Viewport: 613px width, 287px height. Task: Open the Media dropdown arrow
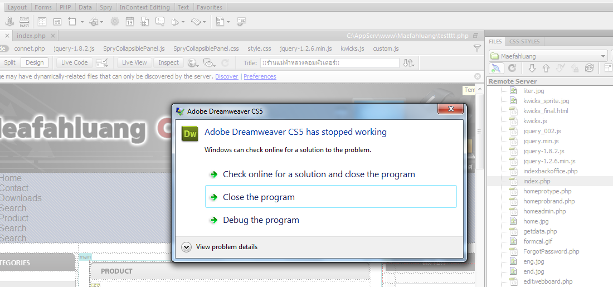(x=101, y=22)
